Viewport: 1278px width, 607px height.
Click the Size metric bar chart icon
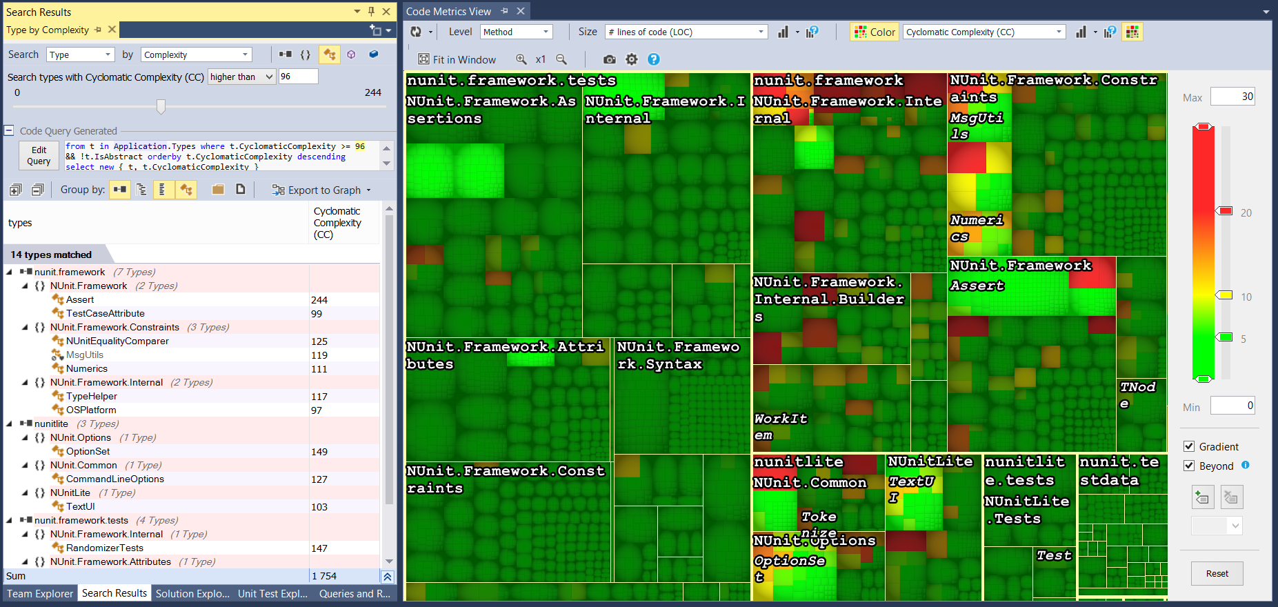[x=783, y=32]
